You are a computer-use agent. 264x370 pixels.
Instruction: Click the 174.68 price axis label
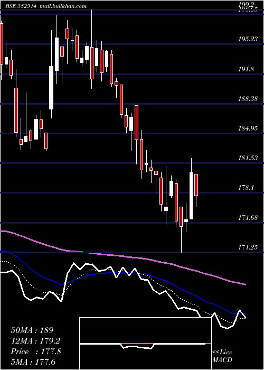(248, 218)
